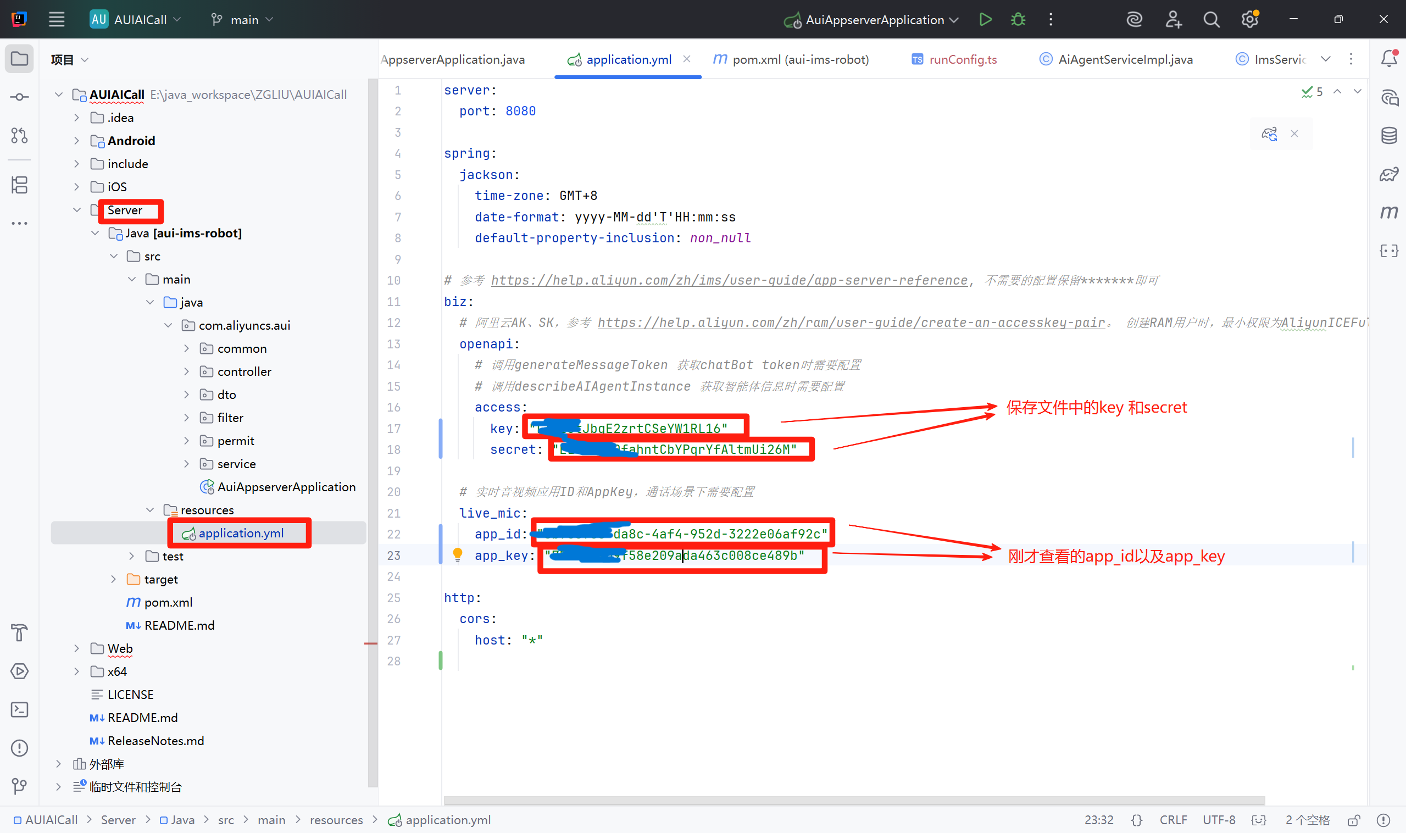Image resolution: width=1406 pixels, height=833 pixels.
Task: Collapse the Server folder
Action: click(x=77, y=210)
